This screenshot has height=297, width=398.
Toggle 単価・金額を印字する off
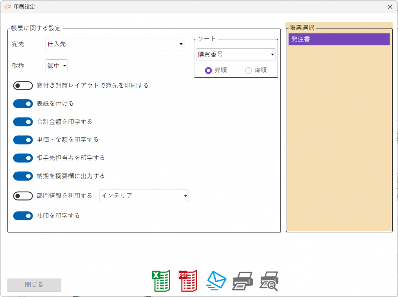coord(23,140)
